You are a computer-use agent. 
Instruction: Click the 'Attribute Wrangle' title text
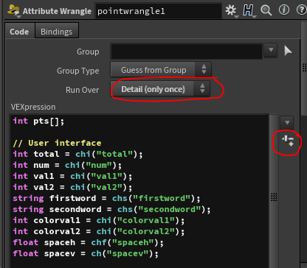pos(57,11)
